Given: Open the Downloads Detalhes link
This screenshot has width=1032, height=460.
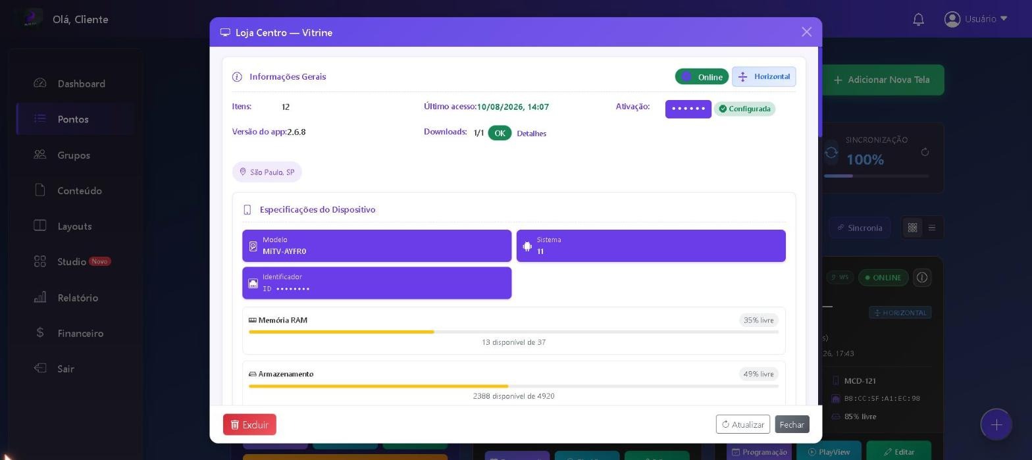Looking at the screenshot, I should [x=531, y=133].
